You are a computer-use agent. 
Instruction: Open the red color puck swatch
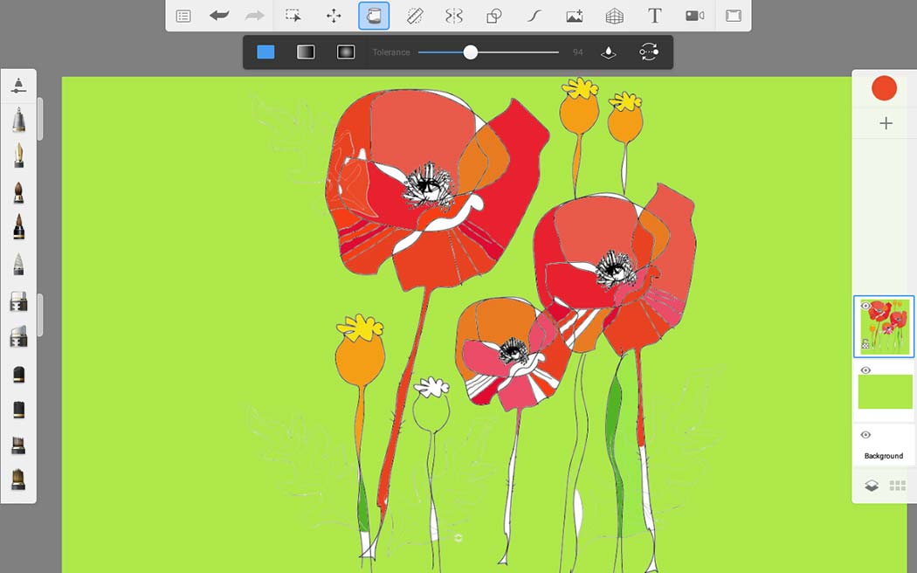tap(884, 88)
